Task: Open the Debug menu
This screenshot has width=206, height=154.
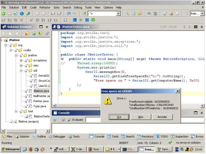Action: (x=78, y=7)
